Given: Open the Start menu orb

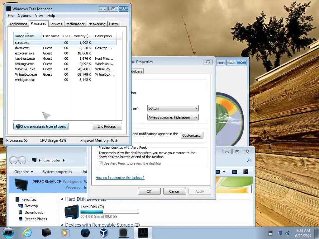Looking at the screenshot, I should [8, 233].
